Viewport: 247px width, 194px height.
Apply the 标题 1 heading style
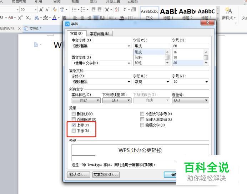pyautogui.click(x=168, y=14)
